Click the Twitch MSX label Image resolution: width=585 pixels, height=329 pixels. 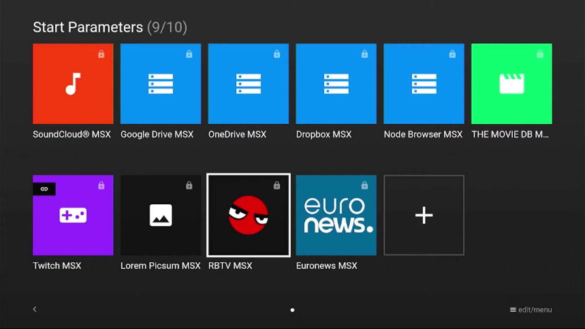[x=57, y=265]
